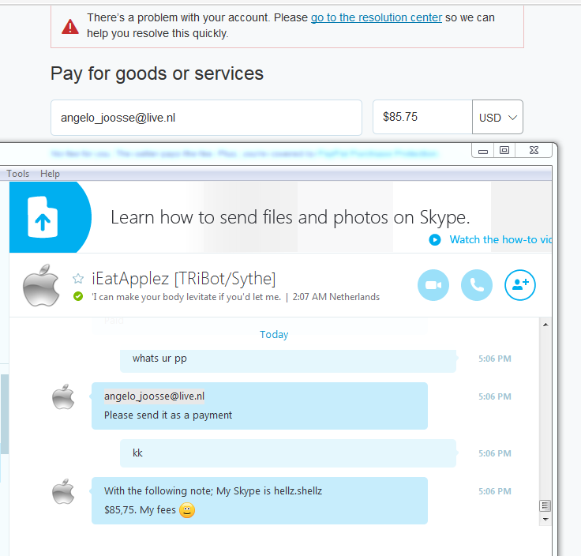This screenshot has width=581, height=556.
Task: Click the 'Learn how to send files' banner text
Action: coord(290,217)
